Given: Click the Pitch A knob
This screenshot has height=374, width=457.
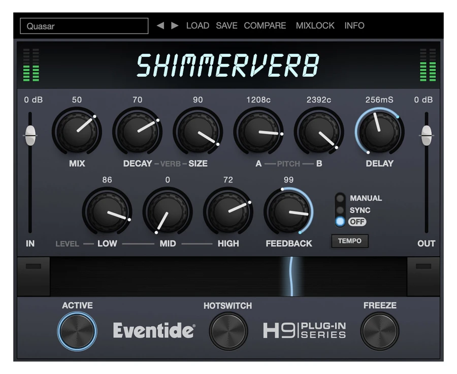Looking at the screenshot, I should click(x=258, y=132).
